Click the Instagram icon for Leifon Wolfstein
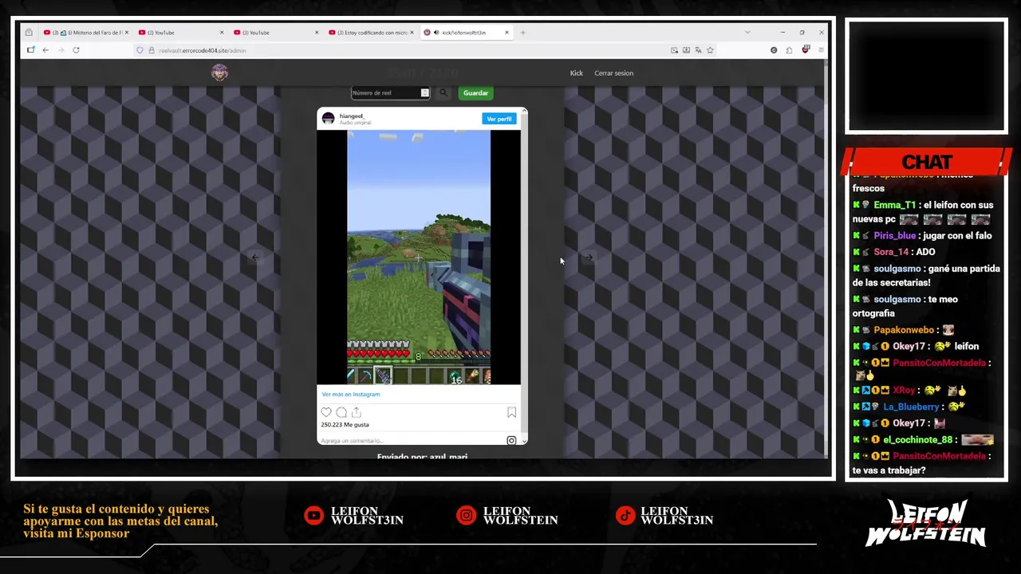 (466, 516)
